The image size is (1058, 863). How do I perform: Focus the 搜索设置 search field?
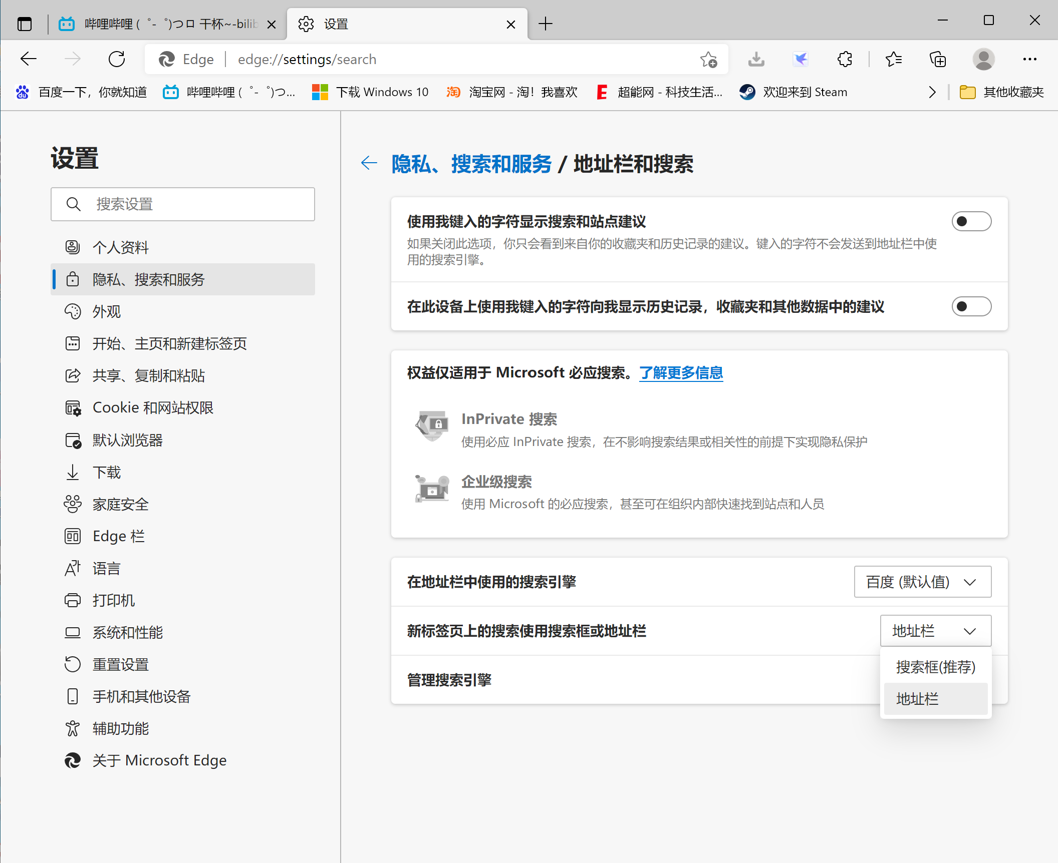(182, 204)
